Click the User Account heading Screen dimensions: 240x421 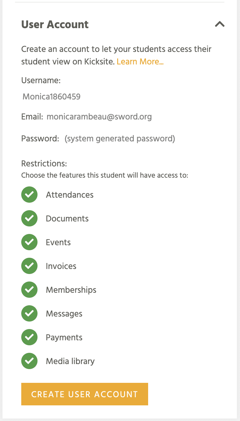[55, 24]
